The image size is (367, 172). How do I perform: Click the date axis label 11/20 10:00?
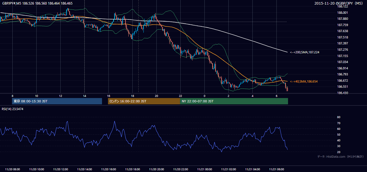click(x=36, y=169)
